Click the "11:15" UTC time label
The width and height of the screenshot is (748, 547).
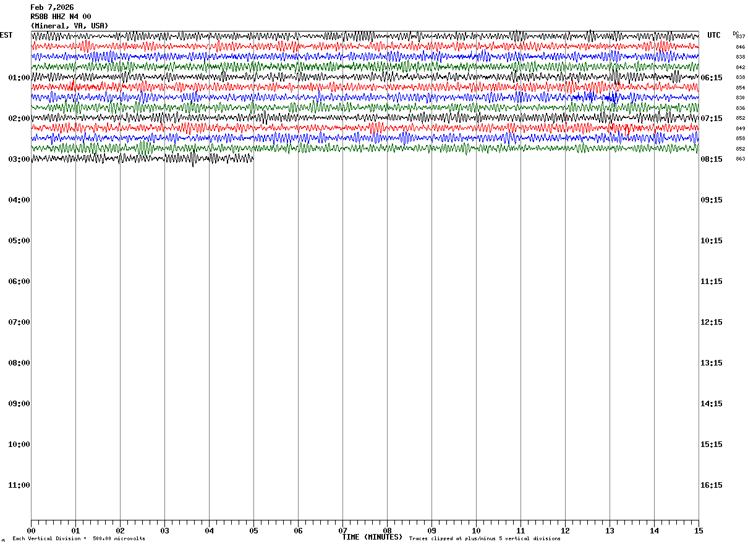pyautogui.click(x=712, y=282)
